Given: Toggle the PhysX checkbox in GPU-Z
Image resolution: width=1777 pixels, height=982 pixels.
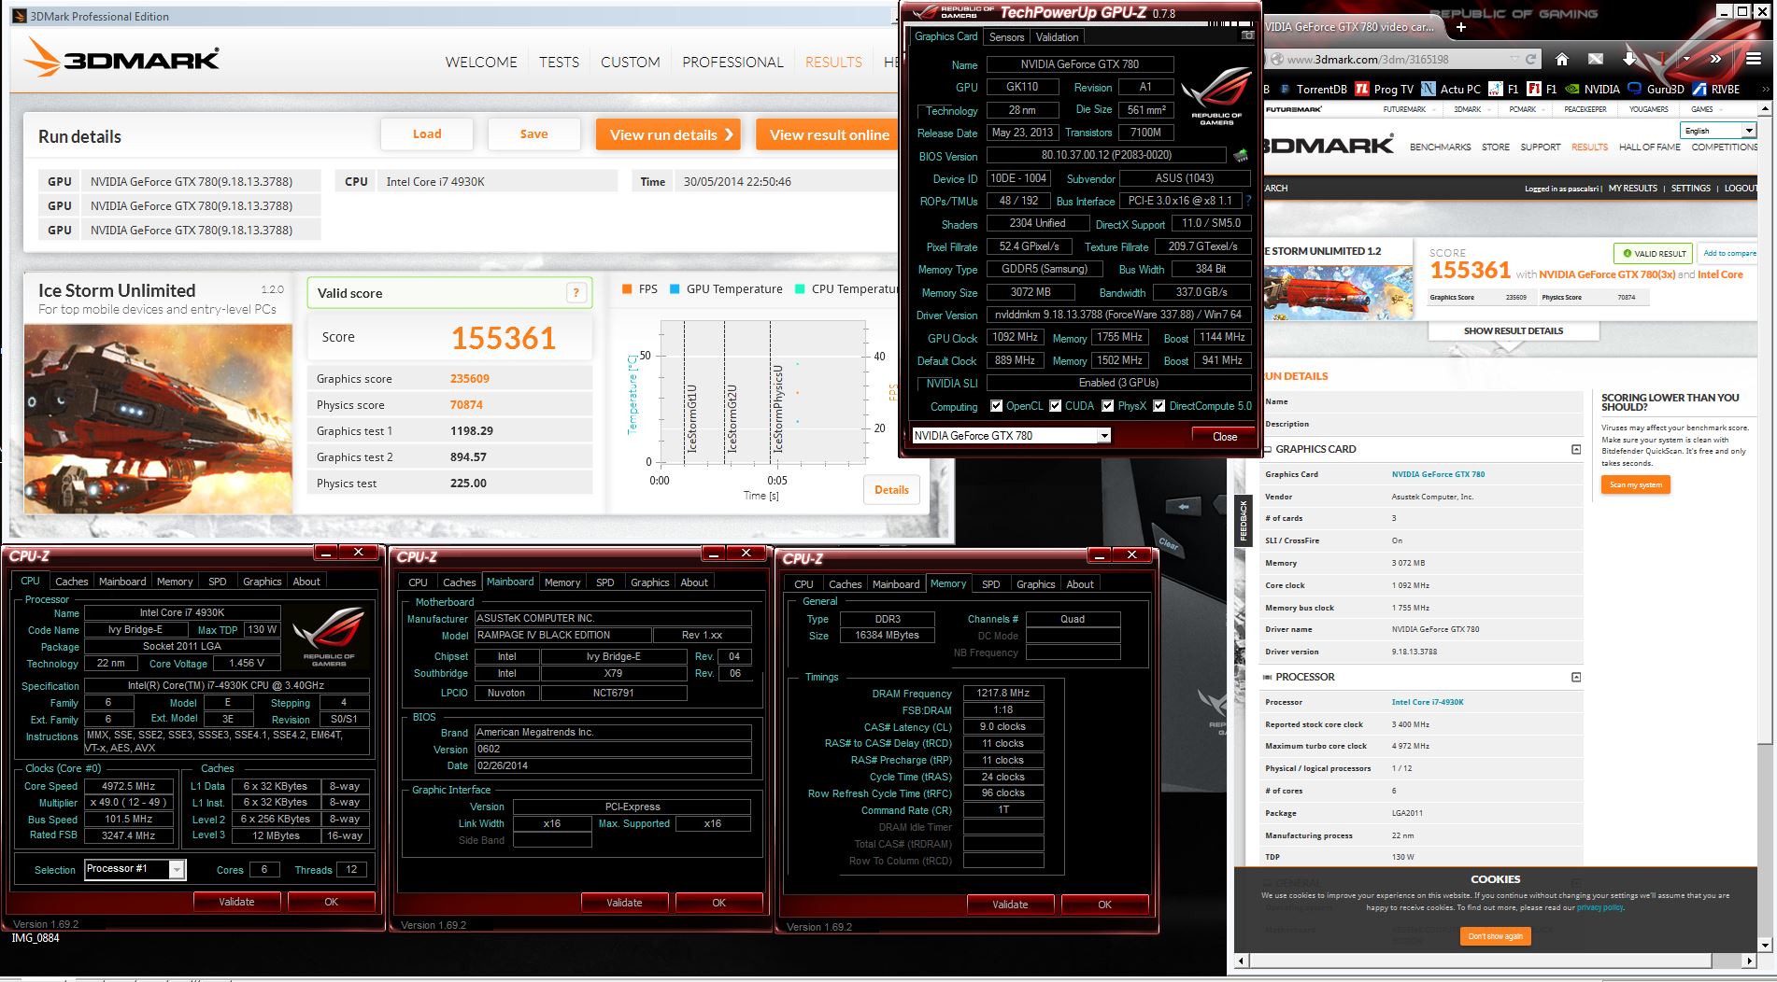Looking at the screenshot, I should [1108, 406].
